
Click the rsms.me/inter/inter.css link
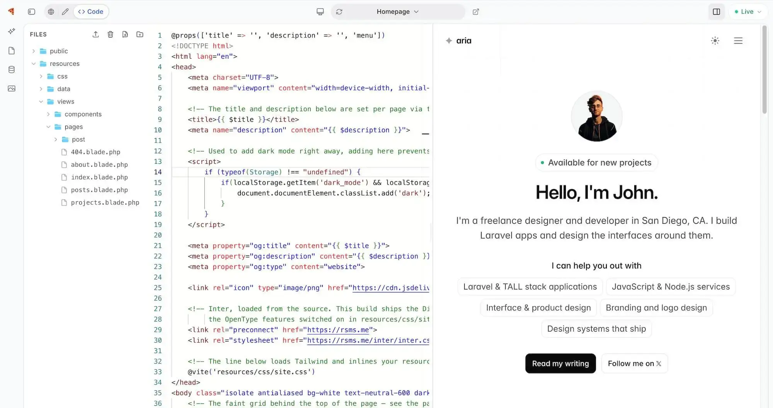(368, 340)
